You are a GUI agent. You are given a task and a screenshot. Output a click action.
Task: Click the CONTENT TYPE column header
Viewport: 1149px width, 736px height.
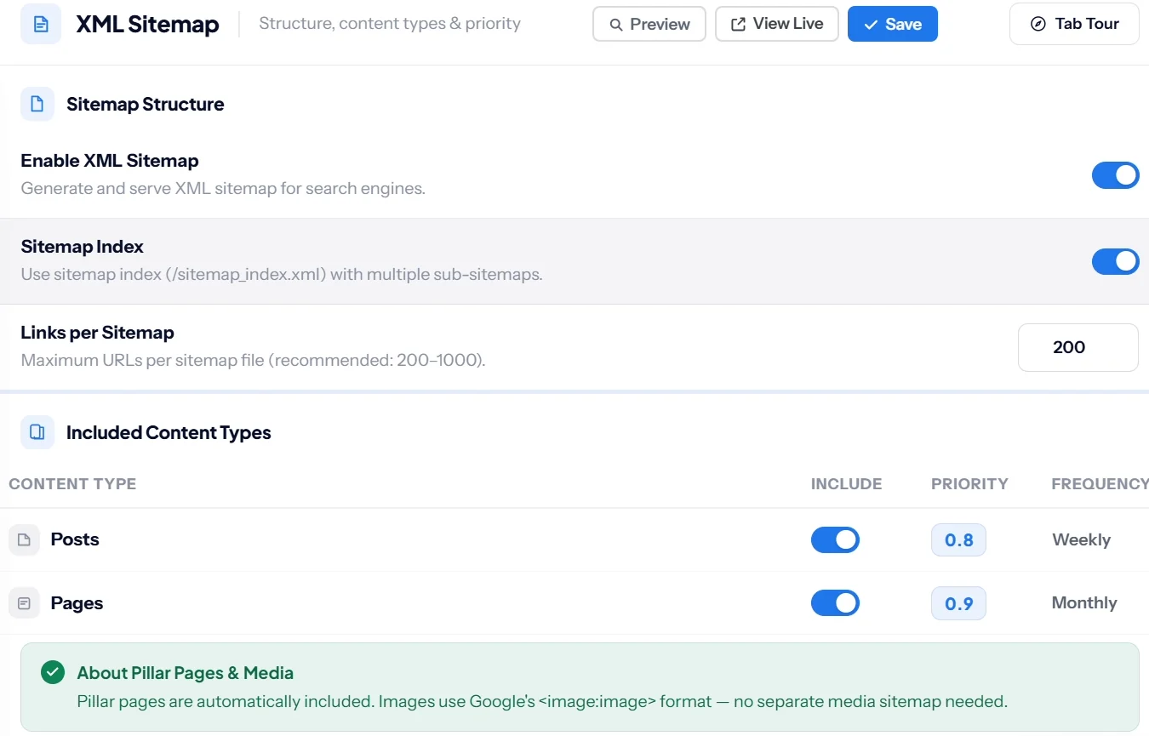pos(72,484)
